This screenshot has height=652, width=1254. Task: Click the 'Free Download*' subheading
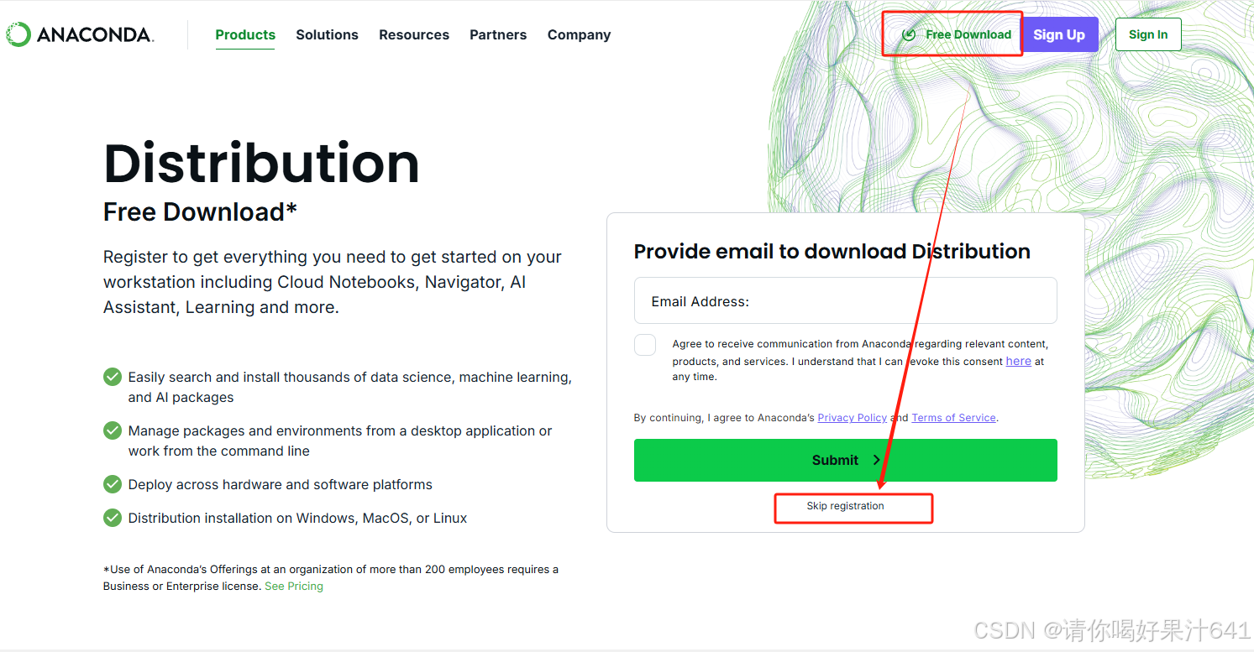pos(200,212)
